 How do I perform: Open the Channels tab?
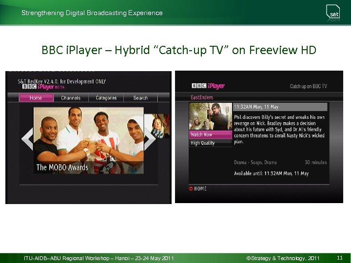[71, 98]
